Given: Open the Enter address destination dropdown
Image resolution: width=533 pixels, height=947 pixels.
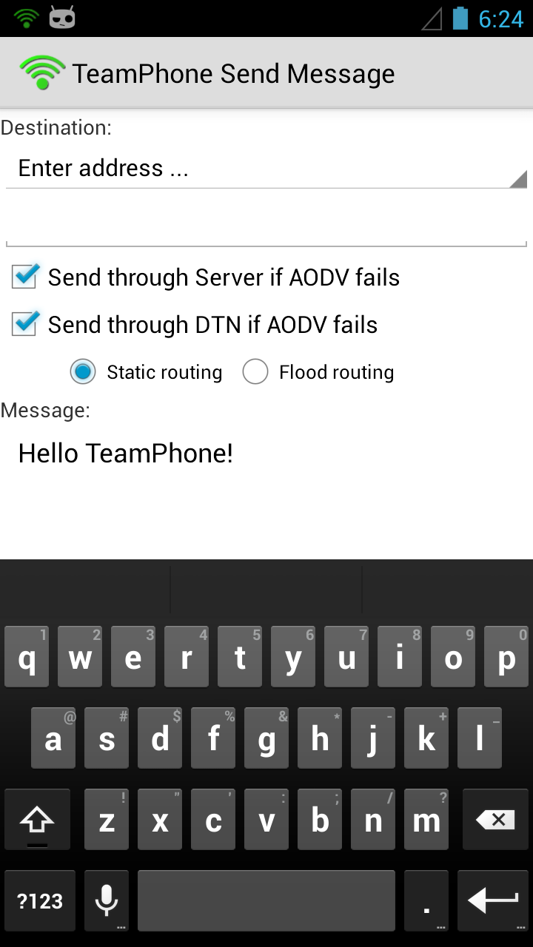Looking at the screenshot, I should tap(266, 169).
